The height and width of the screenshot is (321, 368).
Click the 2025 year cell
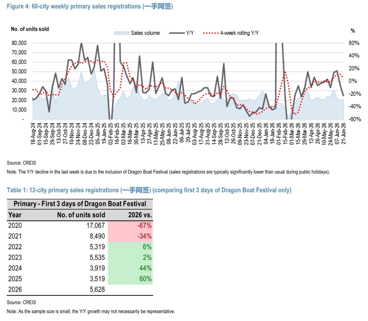point(15,279)
